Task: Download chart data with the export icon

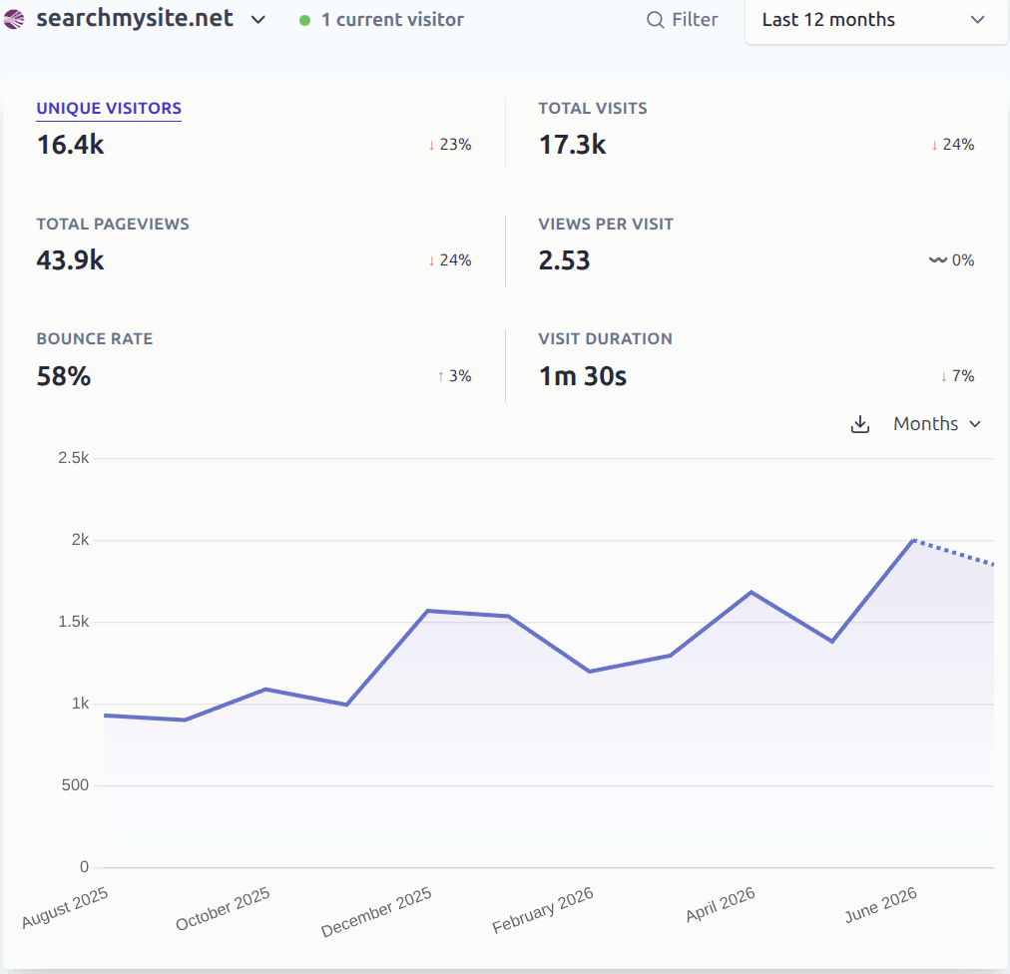Action: click(x=860, y=424)
